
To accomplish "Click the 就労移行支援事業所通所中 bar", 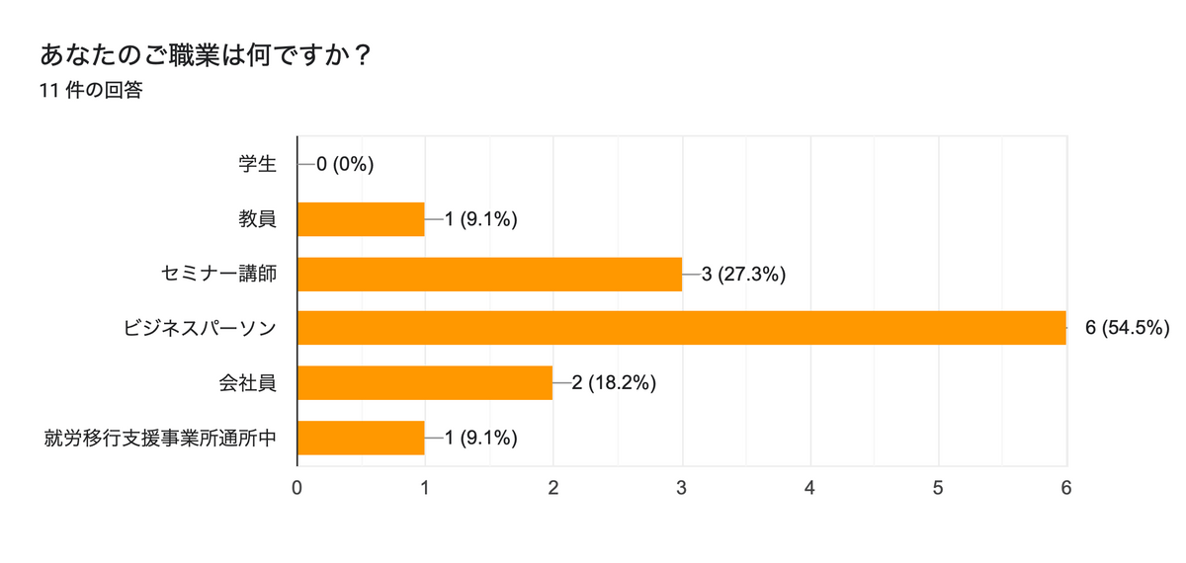I will tap(361, 438).
